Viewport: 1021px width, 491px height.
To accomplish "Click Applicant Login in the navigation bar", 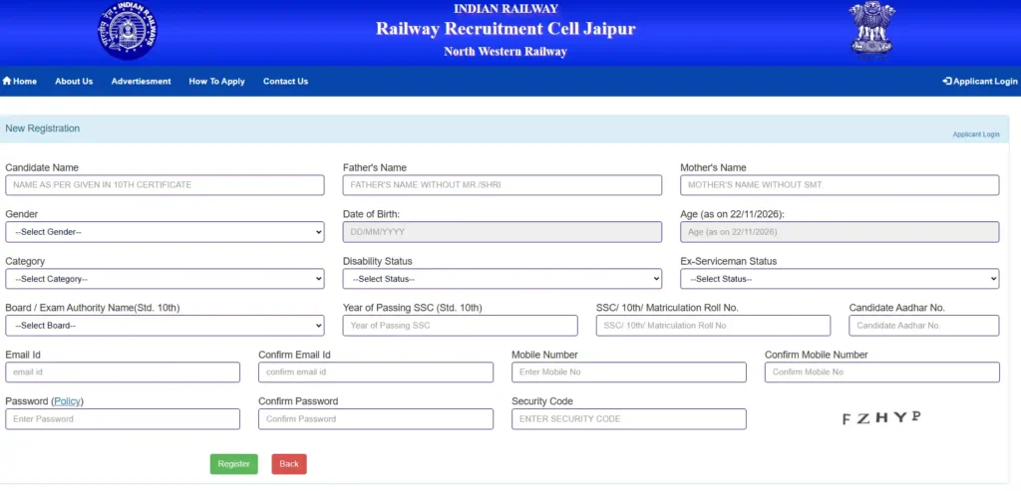I will point(980,82).
